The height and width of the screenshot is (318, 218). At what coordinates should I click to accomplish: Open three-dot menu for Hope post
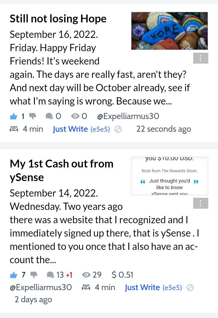pyautogui.click(x=200, y=58)
